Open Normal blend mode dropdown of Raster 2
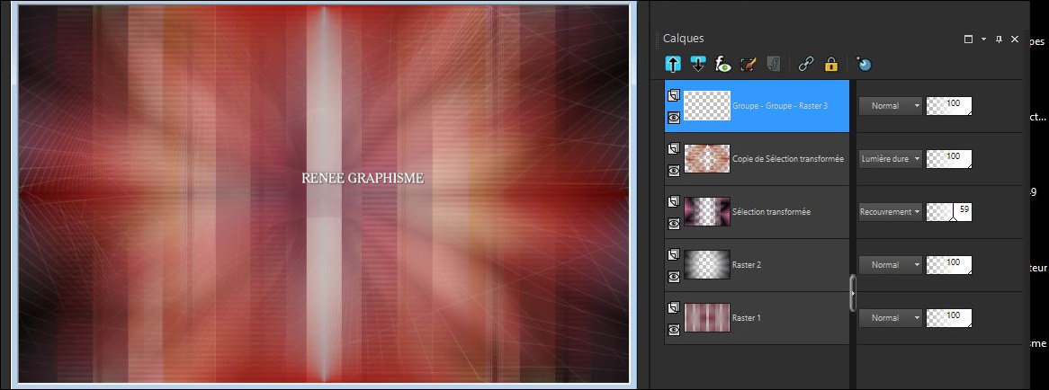Viewport: 1049px width, 390px height. coord(891,264)
